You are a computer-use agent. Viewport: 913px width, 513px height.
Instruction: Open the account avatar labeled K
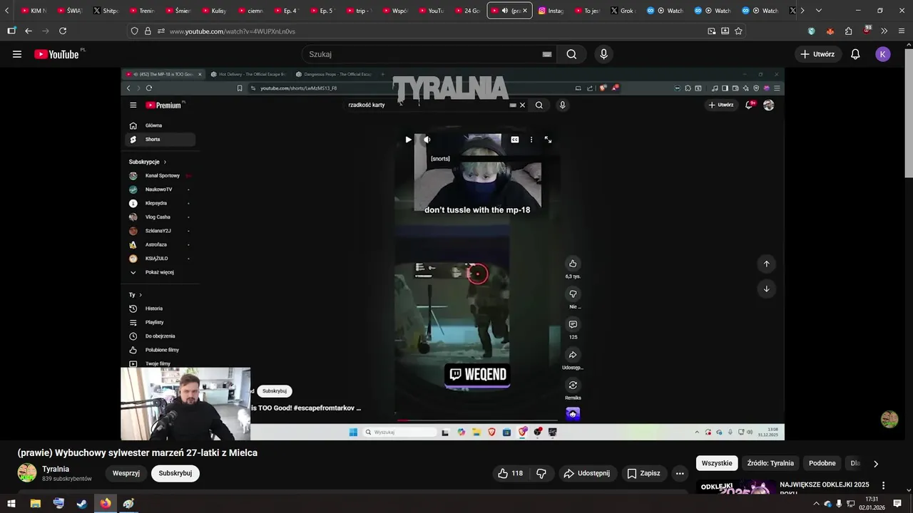coord(883,54)
